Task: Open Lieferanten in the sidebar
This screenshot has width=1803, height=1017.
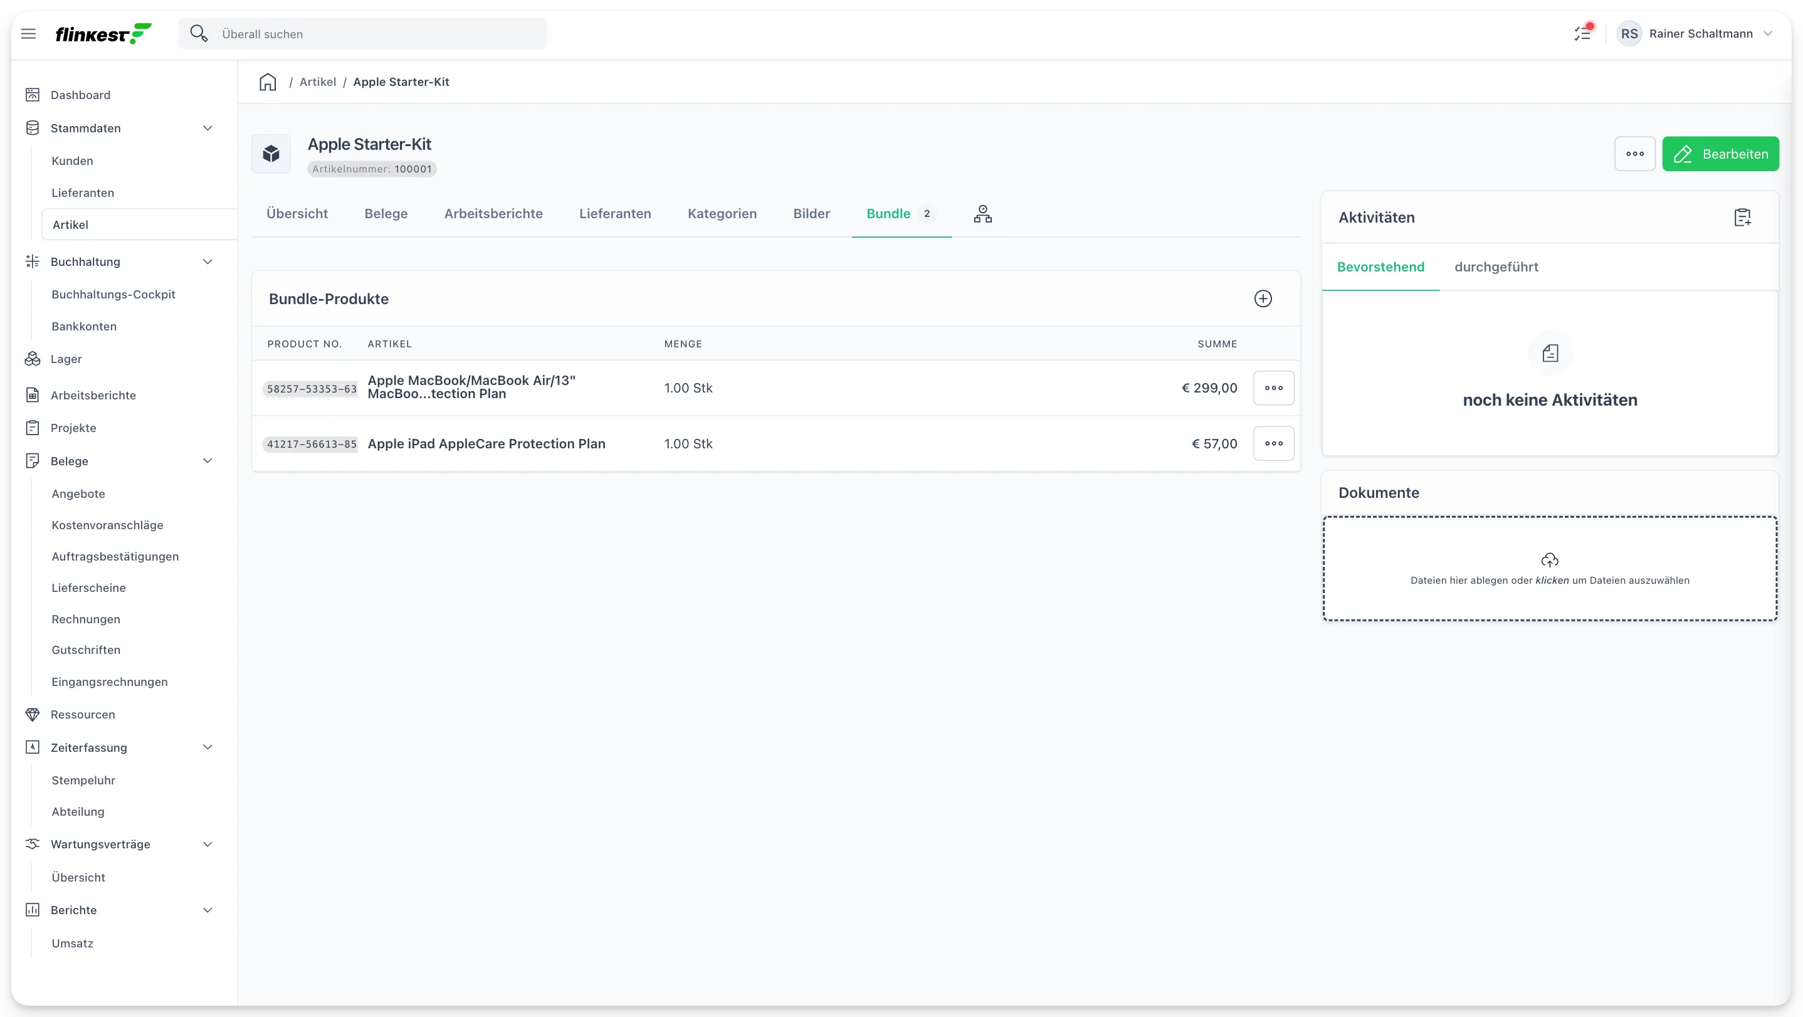Action: [83, 192]
